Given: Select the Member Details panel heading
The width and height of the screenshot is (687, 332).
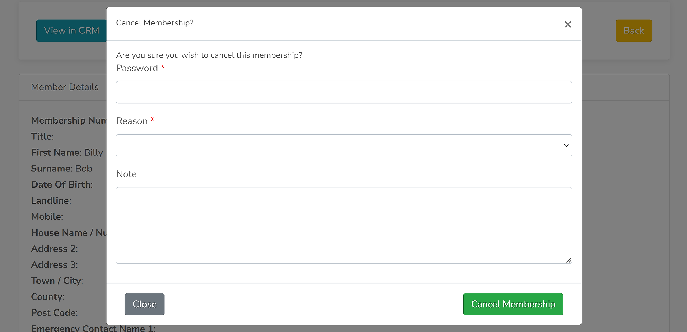Looking at the screenshot, I should (x=65, y=87).
